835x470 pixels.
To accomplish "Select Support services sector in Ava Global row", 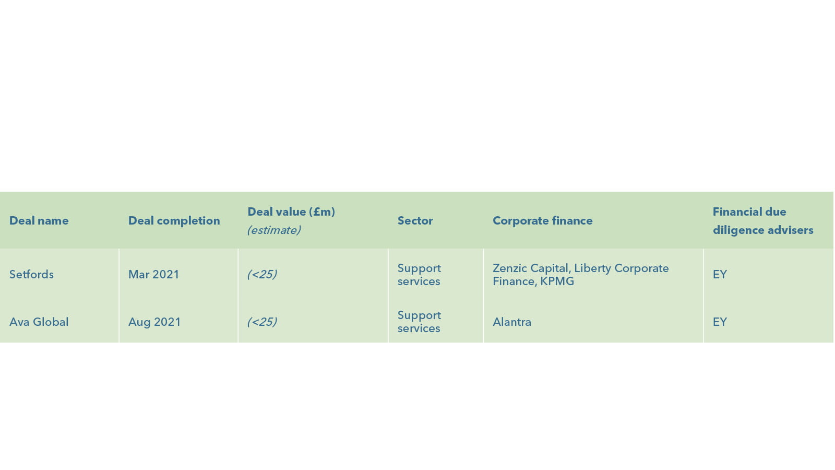I will (419, 322).
